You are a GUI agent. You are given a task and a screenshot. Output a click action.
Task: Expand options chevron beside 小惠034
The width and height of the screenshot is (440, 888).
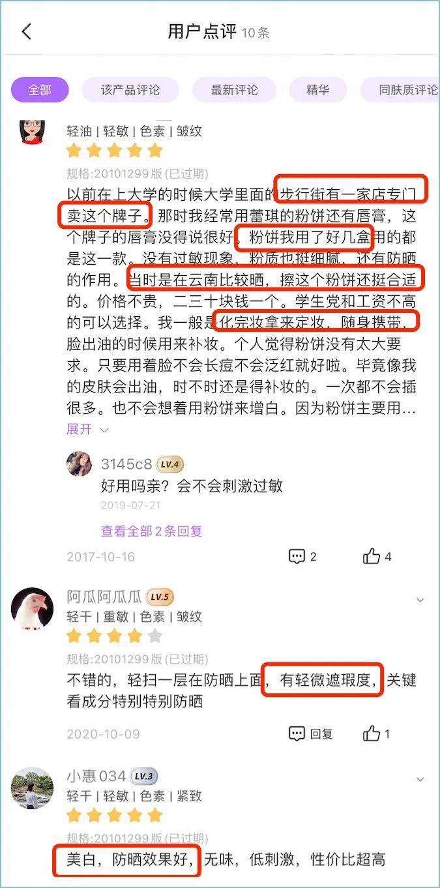(x=420, y=779)
